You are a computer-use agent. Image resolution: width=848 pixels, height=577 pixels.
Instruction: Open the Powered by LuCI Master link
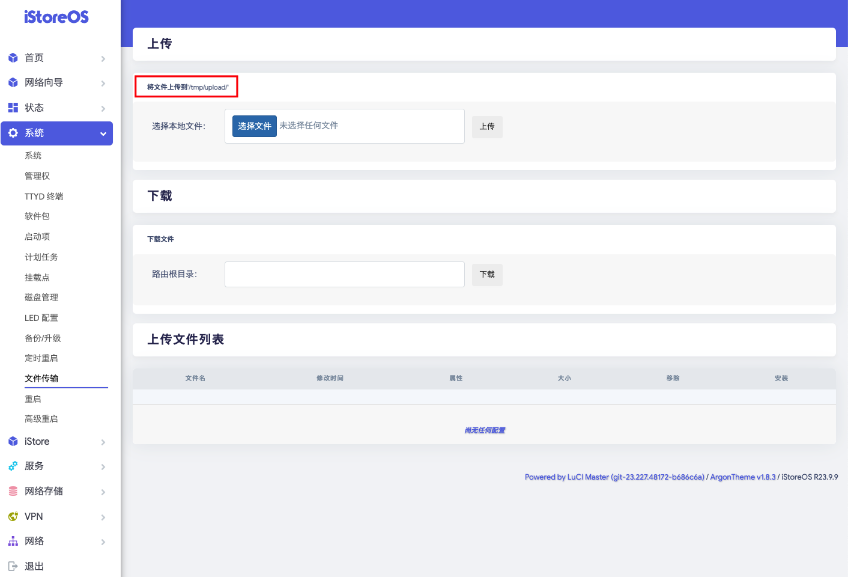[x=614, y=477]
